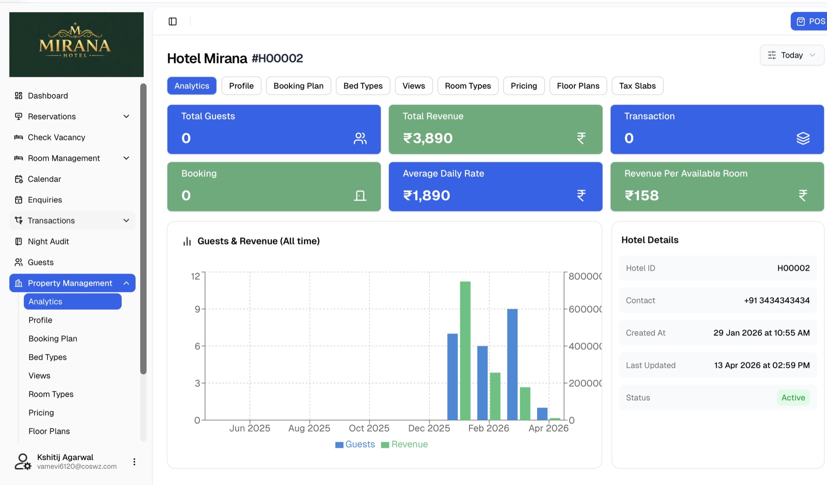Open Night Audit page

[x=72, y=242]
